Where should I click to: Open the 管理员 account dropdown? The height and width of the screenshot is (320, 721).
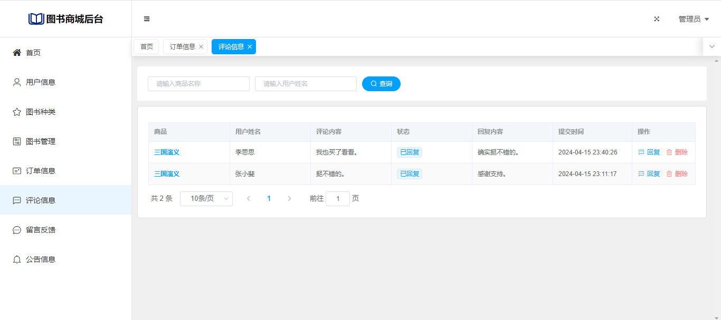click(x=693, y=19)
